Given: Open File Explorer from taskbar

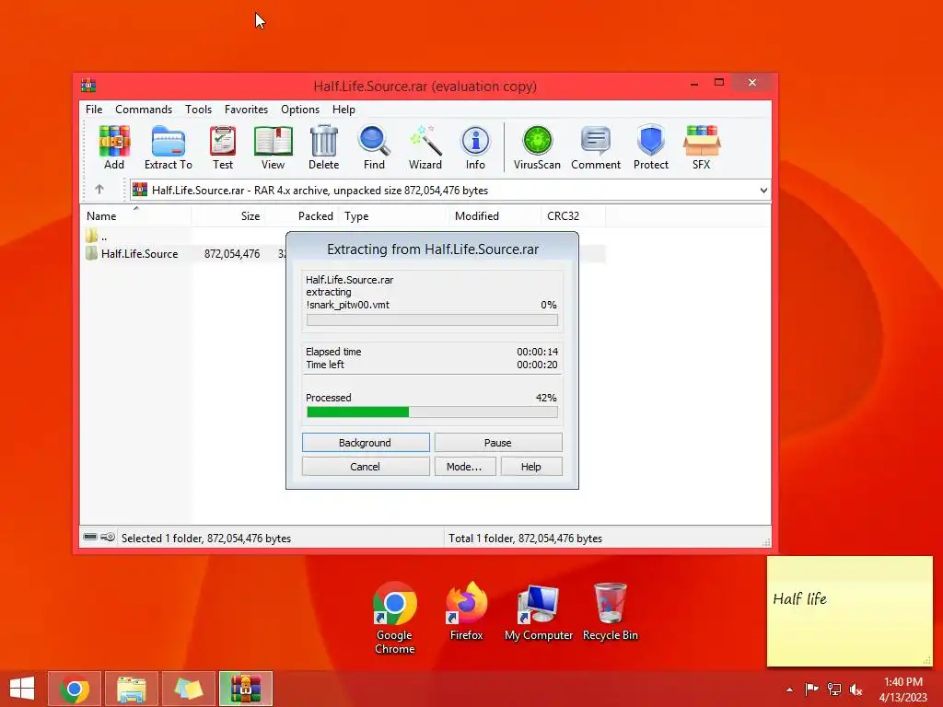Looking at the screenshot, I should (x=132, y=689).
